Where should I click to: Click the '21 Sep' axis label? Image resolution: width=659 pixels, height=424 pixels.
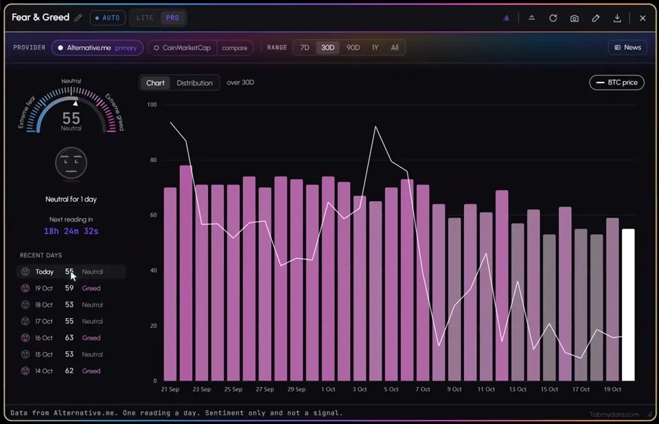pos(170,389)
